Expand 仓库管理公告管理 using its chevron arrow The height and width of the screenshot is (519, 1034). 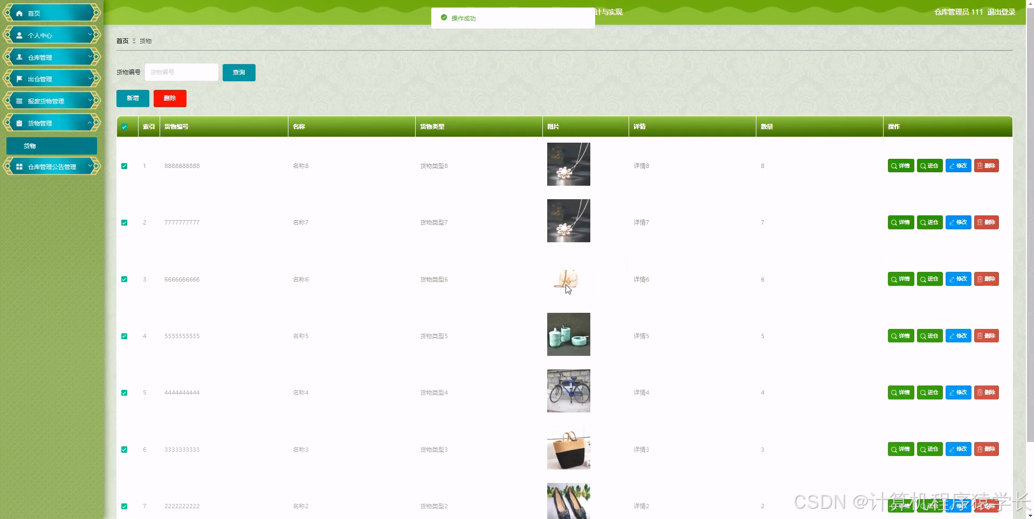point(90,166)
